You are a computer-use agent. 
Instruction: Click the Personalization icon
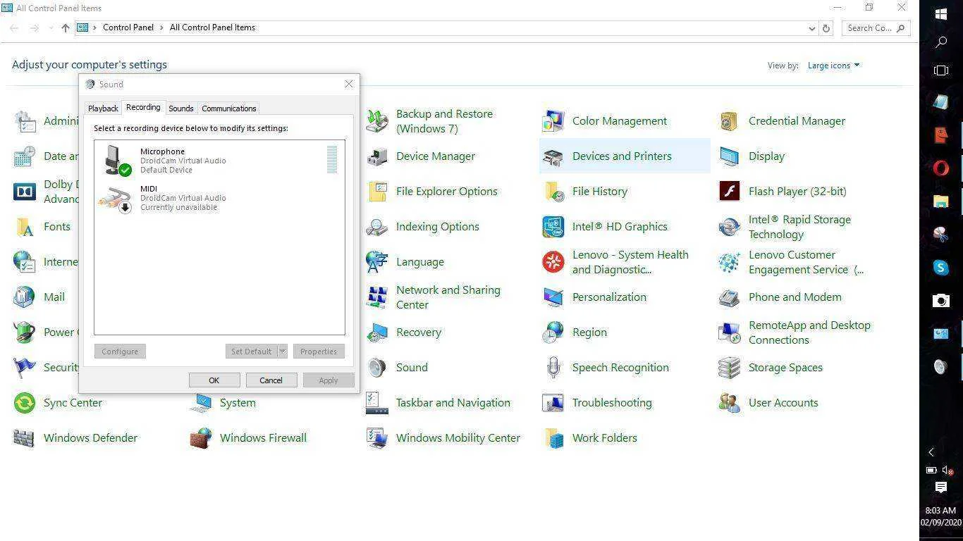click(x=553, y=297)
